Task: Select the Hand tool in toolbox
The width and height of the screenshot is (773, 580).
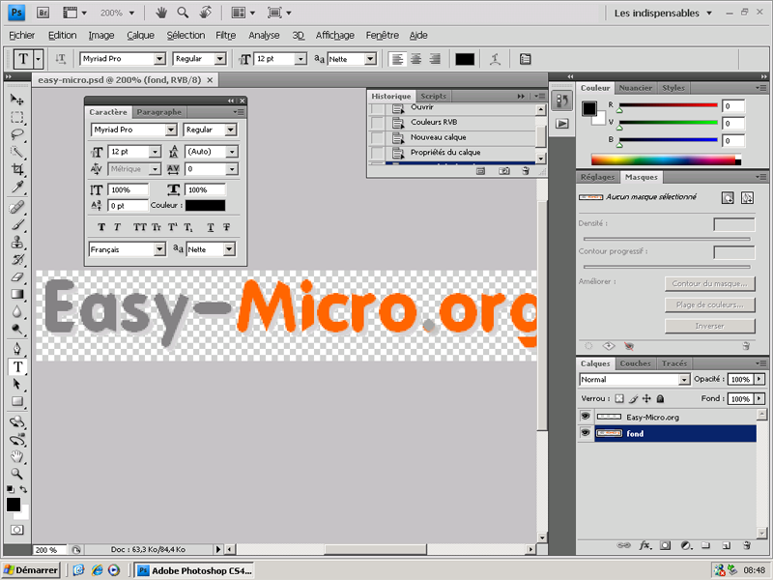Action: (x=17, y=456)
